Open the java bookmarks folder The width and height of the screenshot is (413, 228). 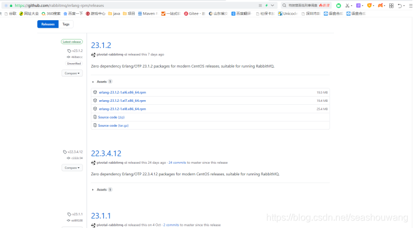click(114, 14)
